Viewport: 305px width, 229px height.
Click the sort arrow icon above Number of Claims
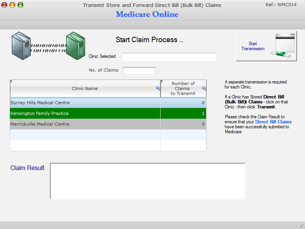(x=162, y=81)
